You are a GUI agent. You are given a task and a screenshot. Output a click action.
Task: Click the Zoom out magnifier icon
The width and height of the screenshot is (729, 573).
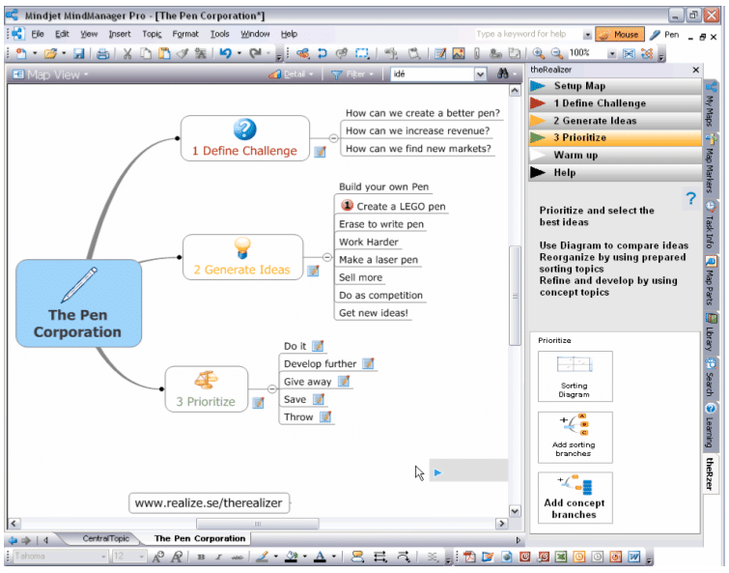(556, 53)
